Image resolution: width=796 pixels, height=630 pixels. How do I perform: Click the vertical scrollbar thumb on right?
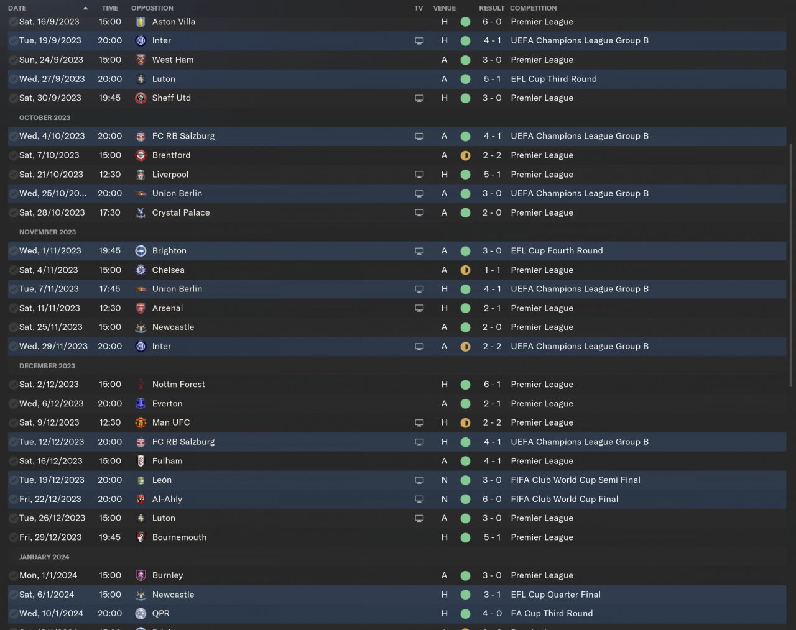(790, 266)
